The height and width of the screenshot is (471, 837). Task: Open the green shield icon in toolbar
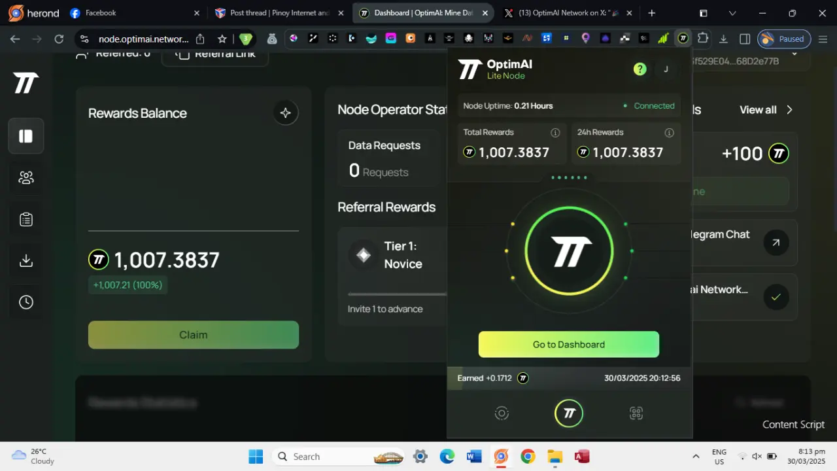point(246,39)
